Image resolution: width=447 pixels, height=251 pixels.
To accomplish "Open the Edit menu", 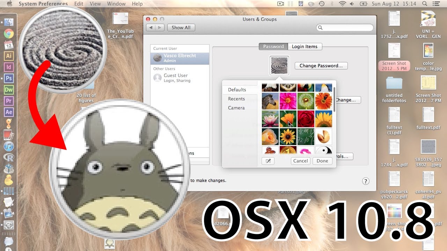I will [79, 4].
